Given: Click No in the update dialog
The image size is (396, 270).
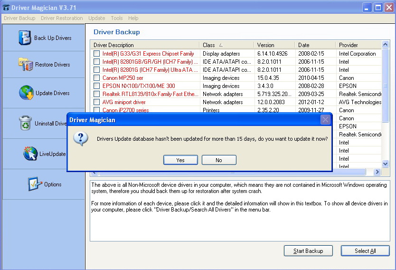Looking at the screenshot, I should click(x=219, y=160).
